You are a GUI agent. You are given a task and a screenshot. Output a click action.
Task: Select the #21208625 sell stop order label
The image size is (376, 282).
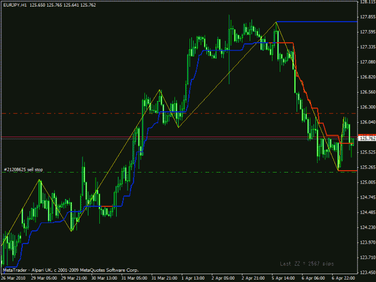coord(23,170)
